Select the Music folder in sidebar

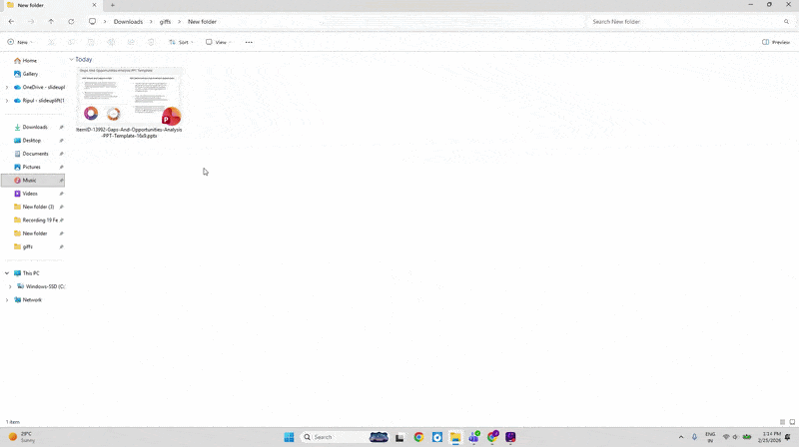tap(33, 181)
